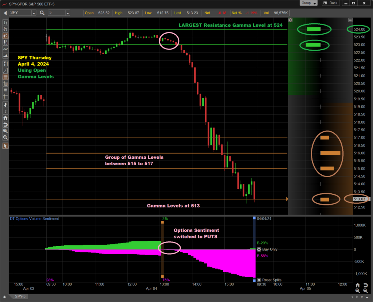
Task: Select the candlestick chart type icon
Action: click(5, 36)
